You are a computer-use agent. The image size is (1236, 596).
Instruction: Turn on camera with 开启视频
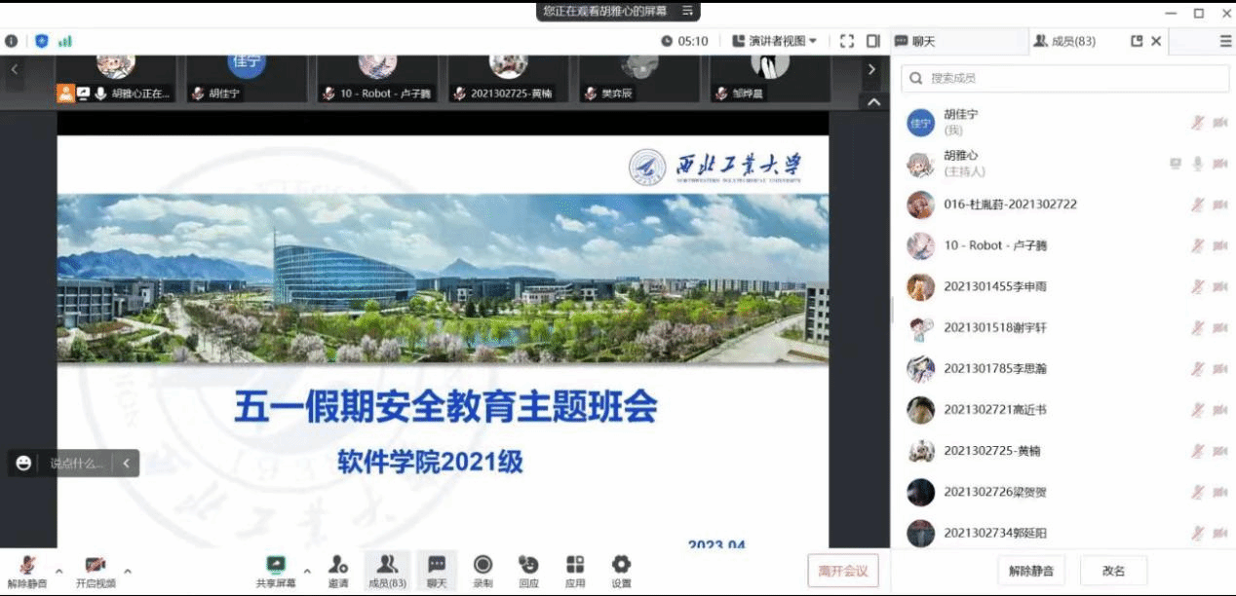click(95, 566)
